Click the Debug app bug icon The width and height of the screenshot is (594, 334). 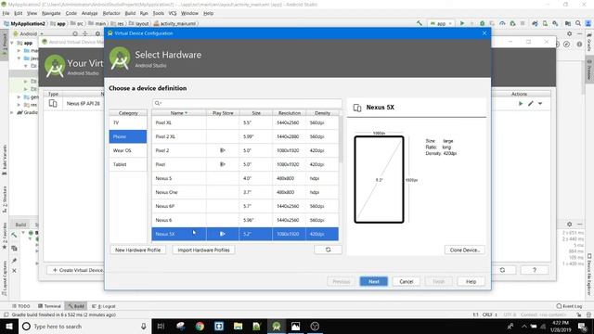(483, 23)
